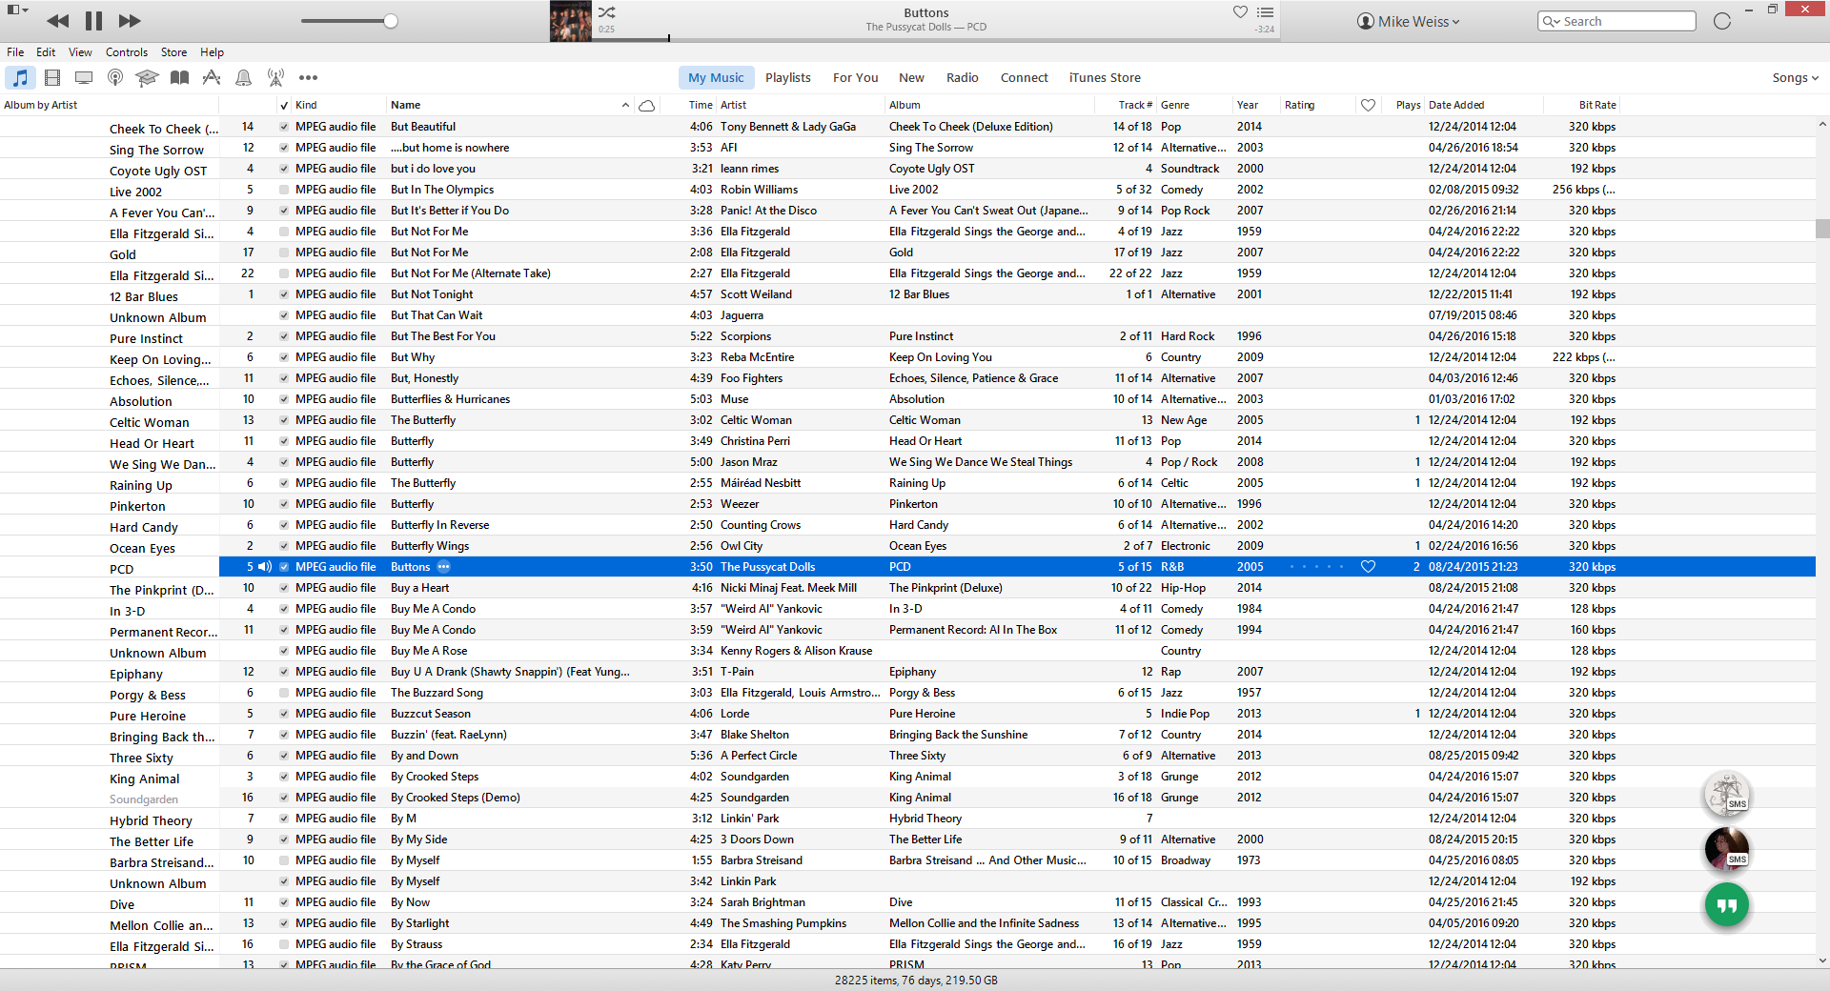Open the Songs view dropdown
This screenshot has height=991, width=1830.
point(1795,78)
